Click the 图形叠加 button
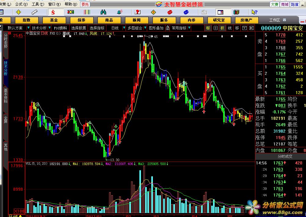The width and height of the screenshot is (306, 217). point(156,28)
